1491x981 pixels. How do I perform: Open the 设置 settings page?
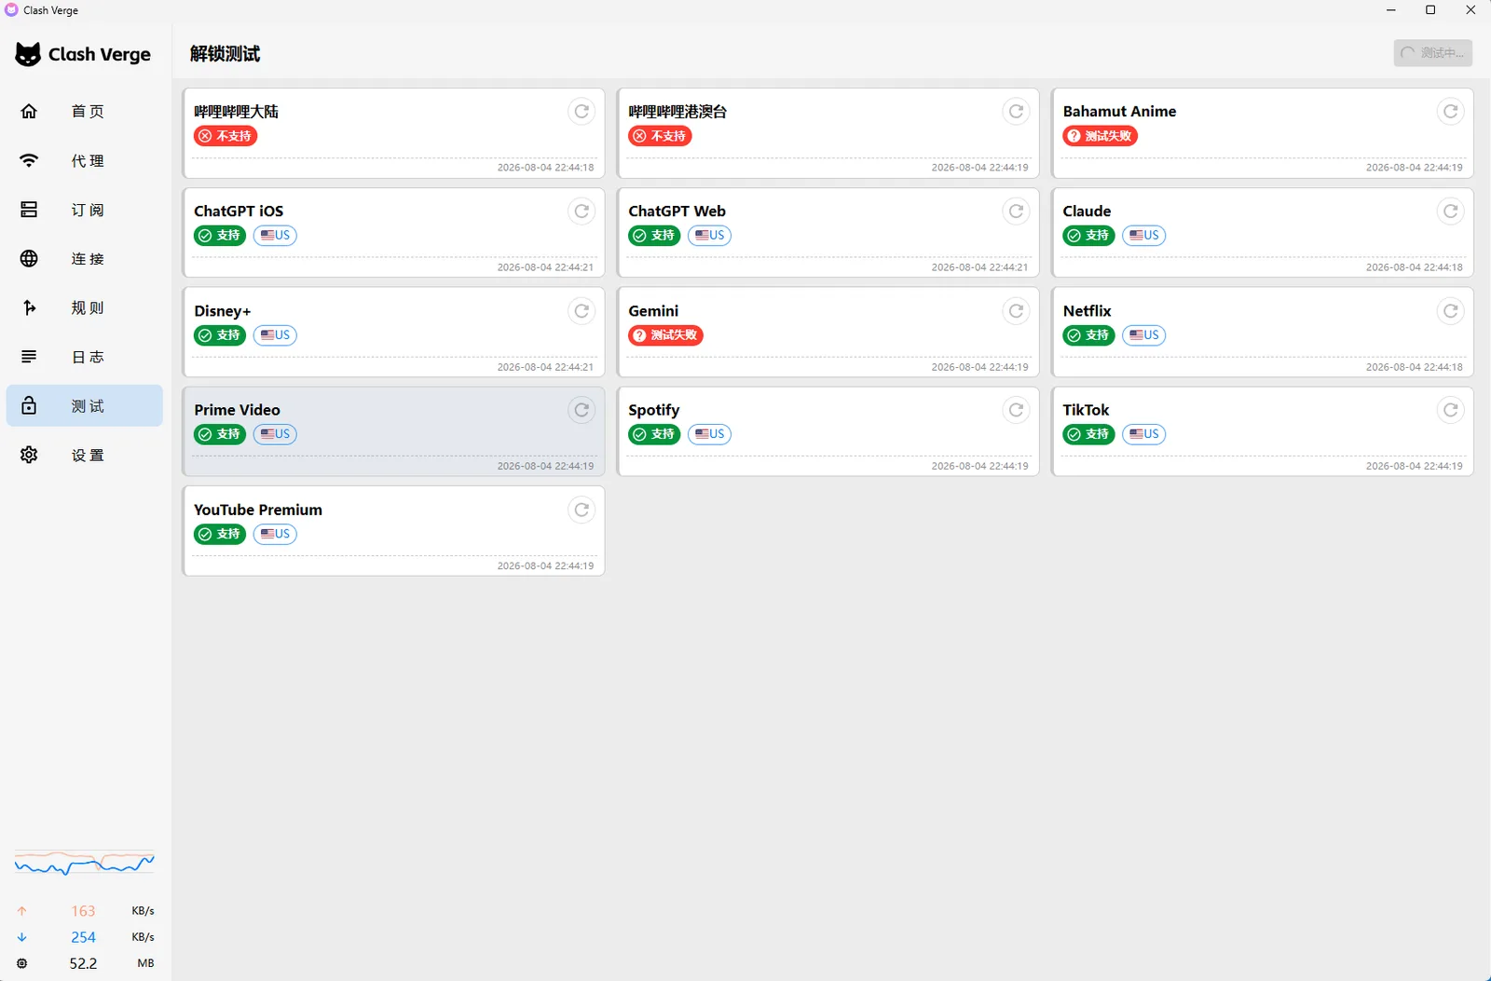tap(85, 456)
